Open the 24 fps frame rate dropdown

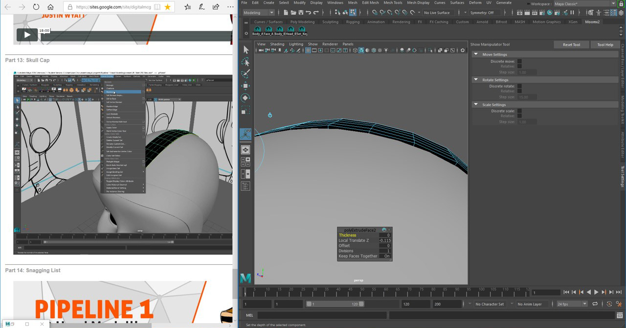571,304
